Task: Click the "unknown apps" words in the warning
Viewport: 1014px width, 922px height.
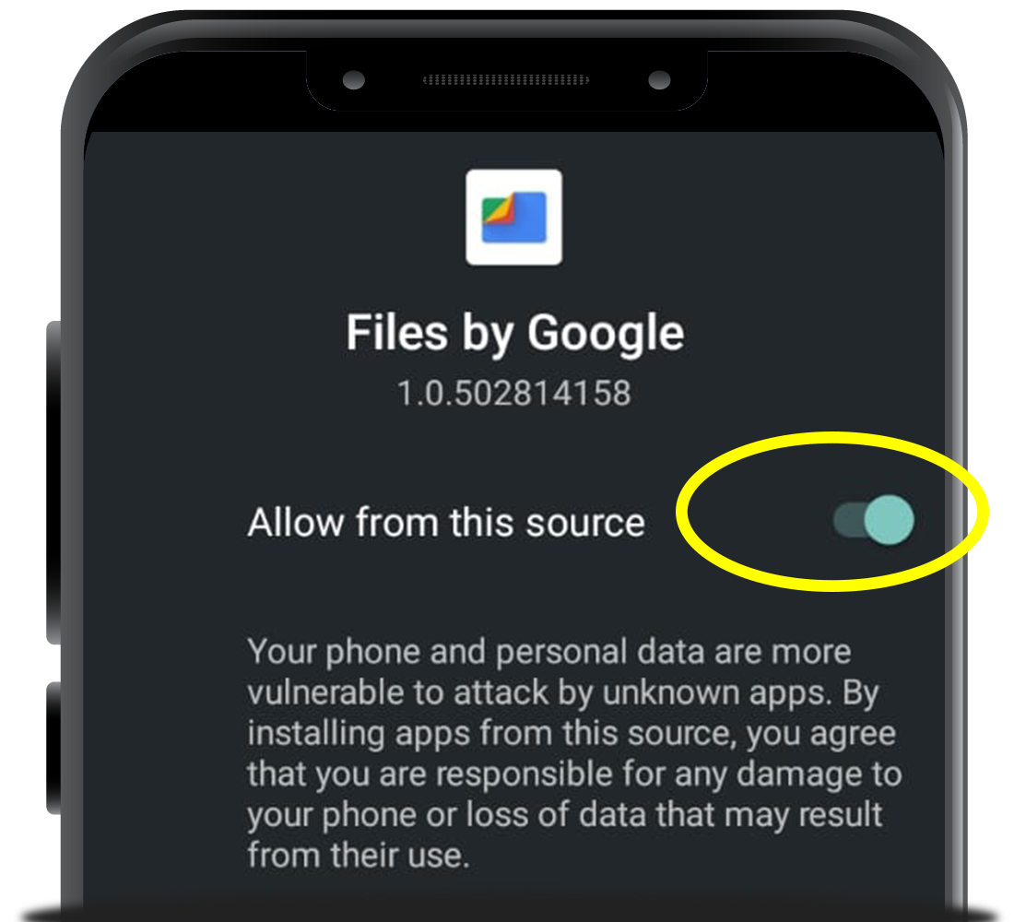Action: (715, 693)
